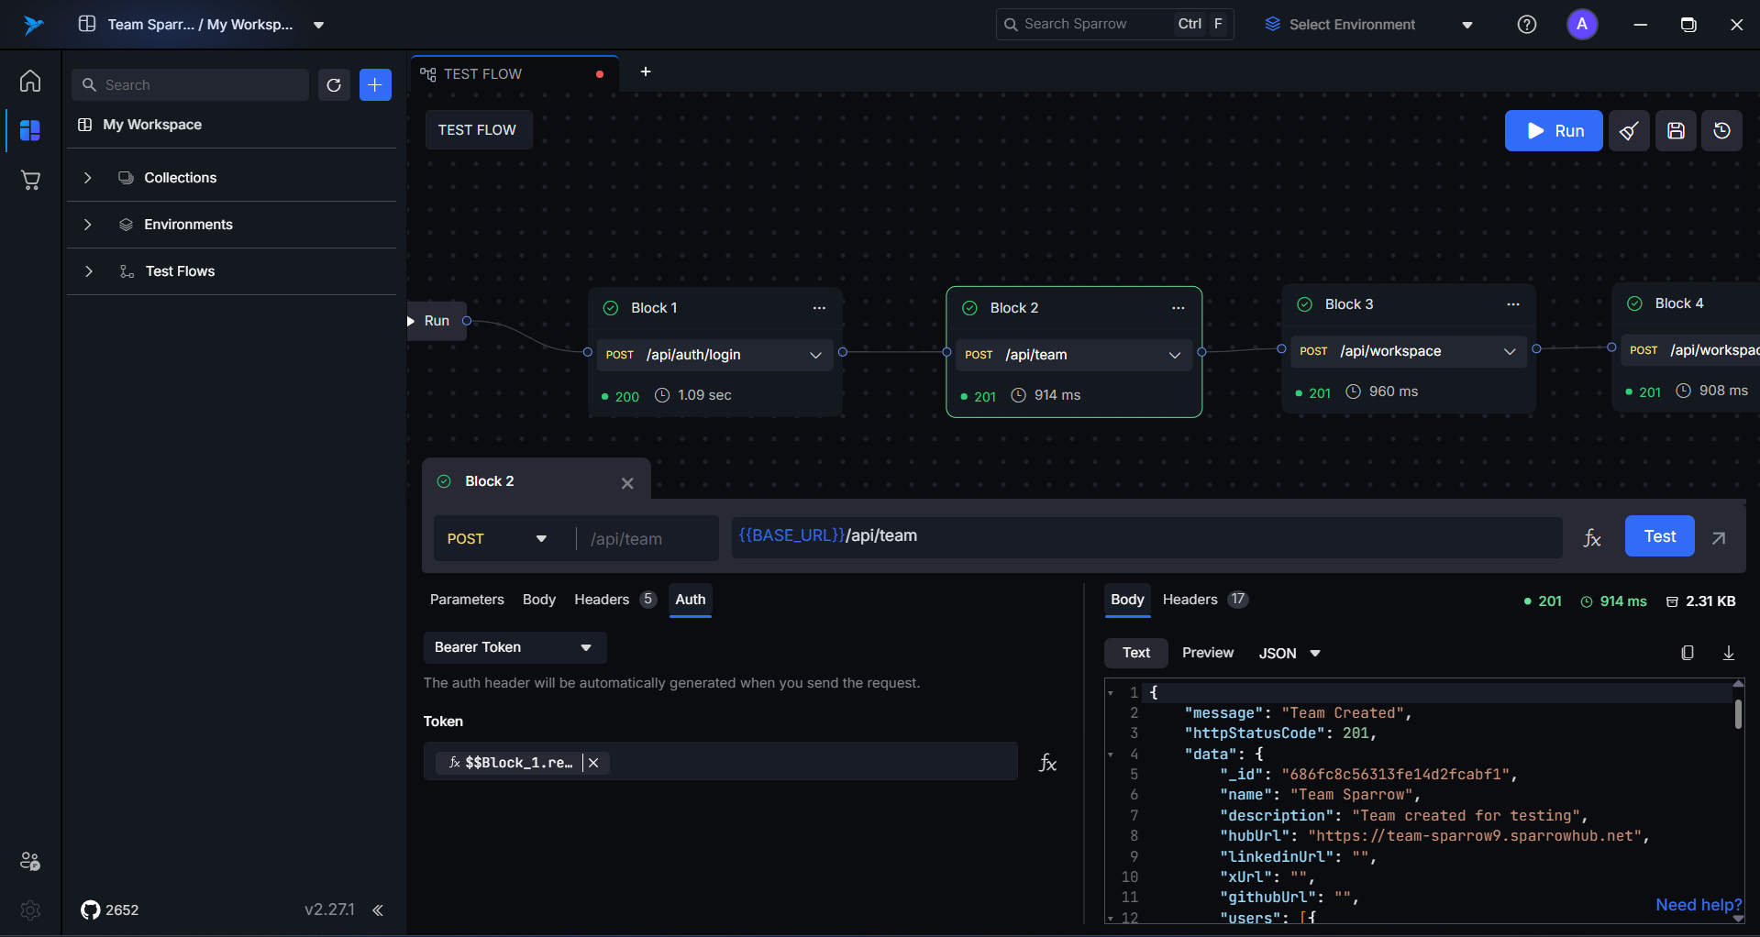Click the {{BASE_URL}}/api/team URL field
This screenshot has height=937, width=1760.
(1146, 537)
